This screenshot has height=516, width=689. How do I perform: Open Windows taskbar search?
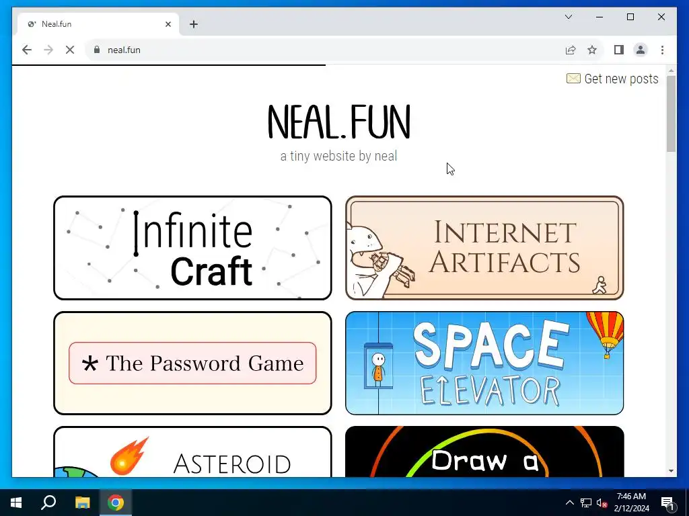click(48, 503)
